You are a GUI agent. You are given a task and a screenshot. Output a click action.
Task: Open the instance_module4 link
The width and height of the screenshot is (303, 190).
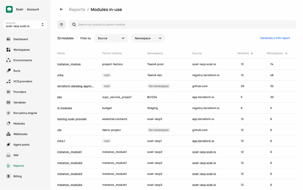pos(70,185)
